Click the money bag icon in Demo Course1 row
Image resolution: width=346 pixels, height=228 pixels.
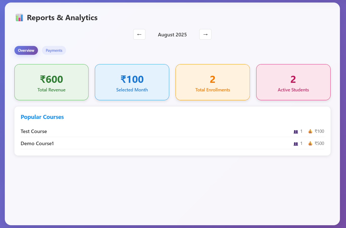point(310,143)
